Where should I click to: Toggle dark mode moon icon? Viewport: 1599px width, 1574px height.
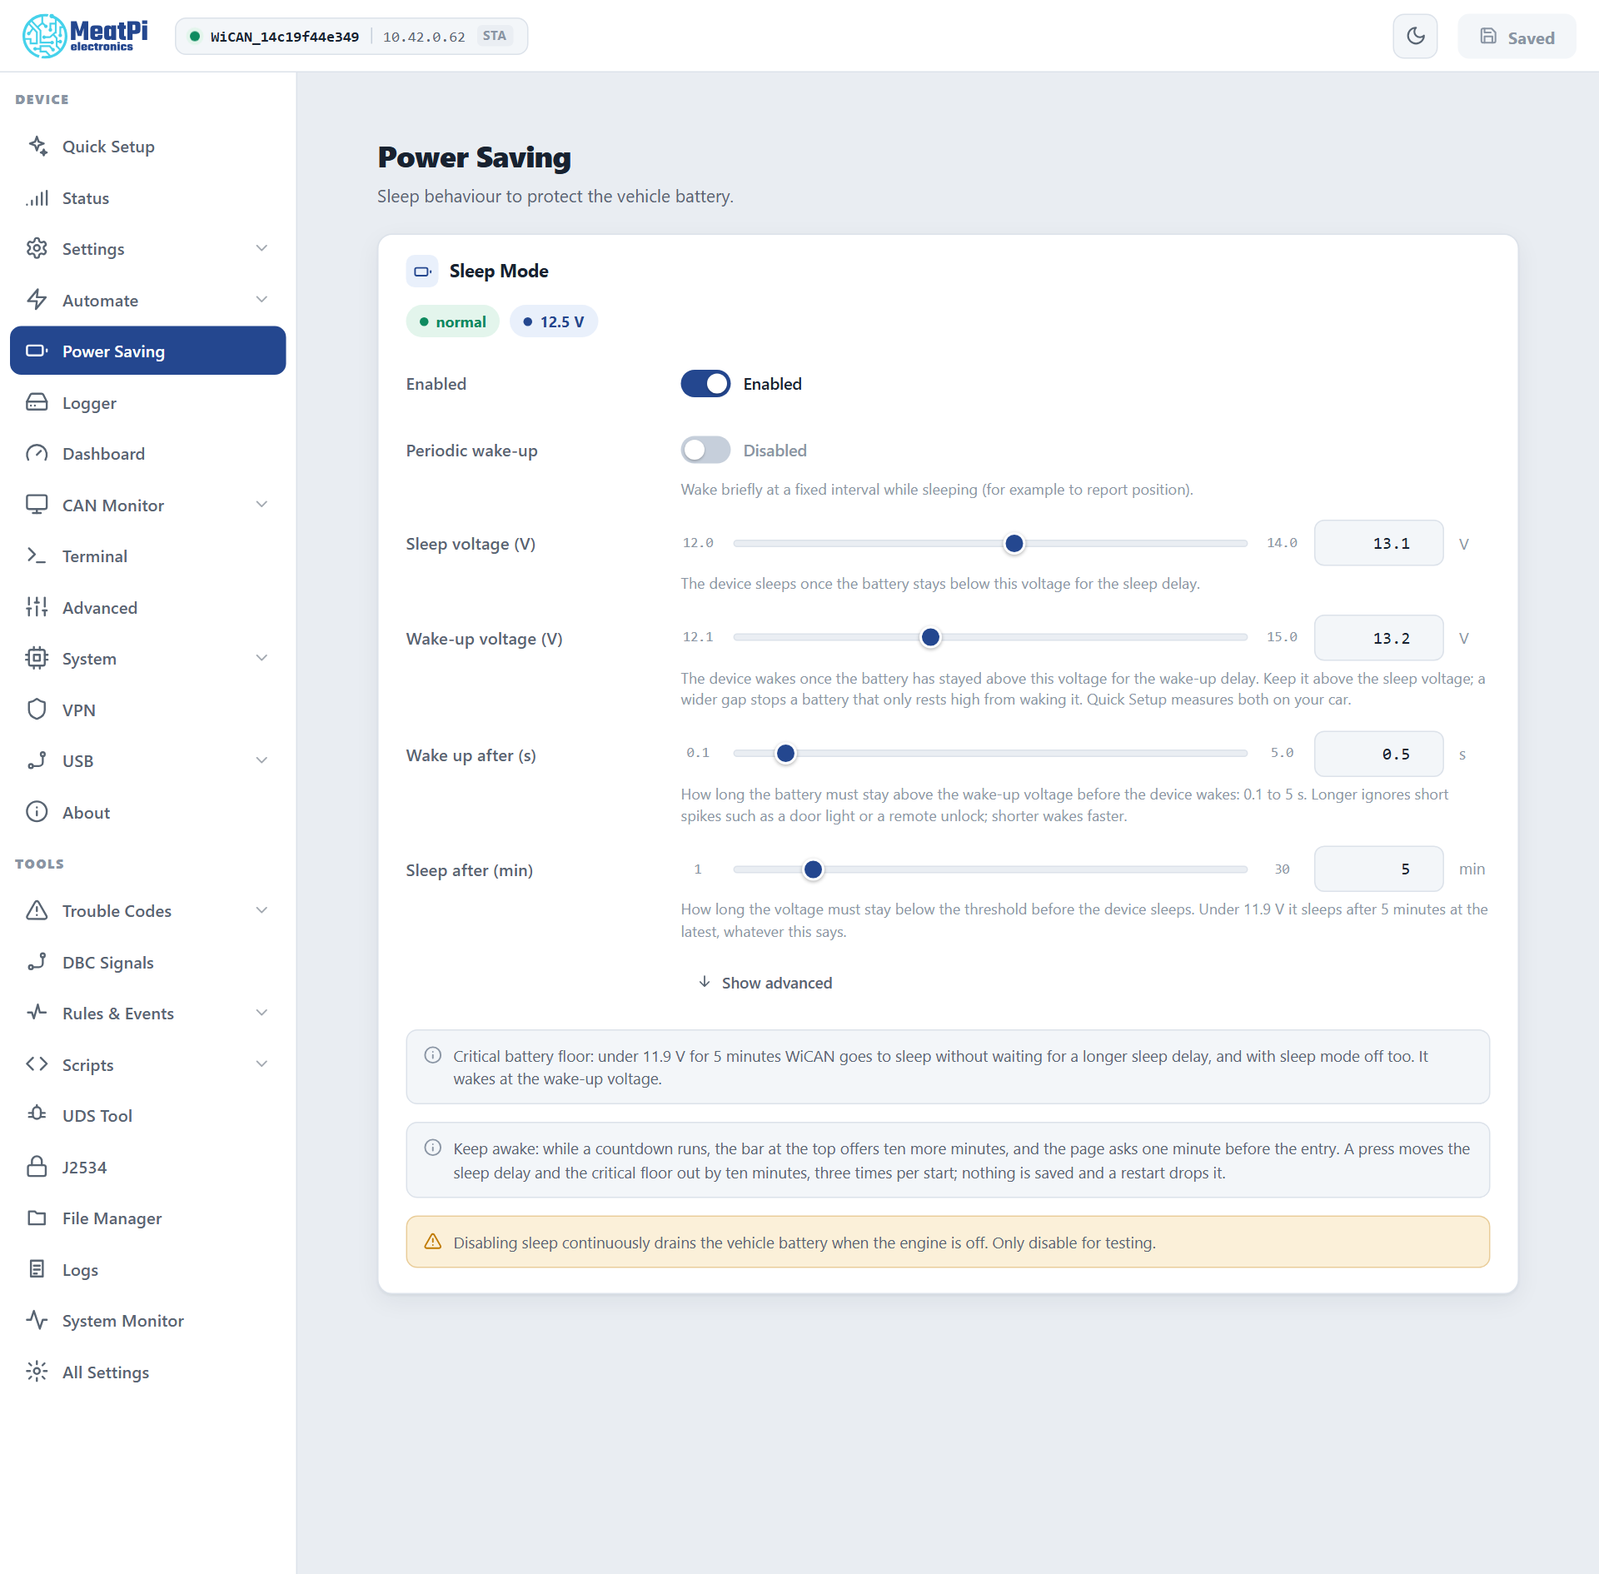click(1415, 36)
